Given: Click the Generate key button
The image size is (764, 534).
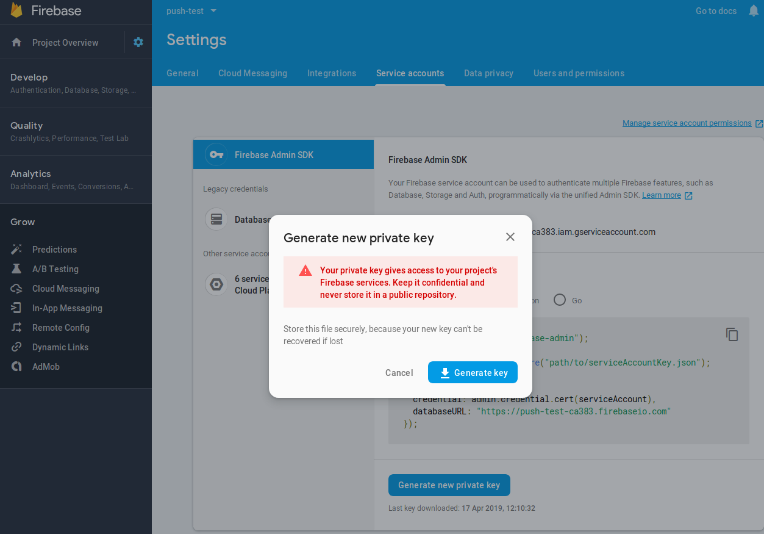Looking at the screenshot, I should (x=473, y=373).
